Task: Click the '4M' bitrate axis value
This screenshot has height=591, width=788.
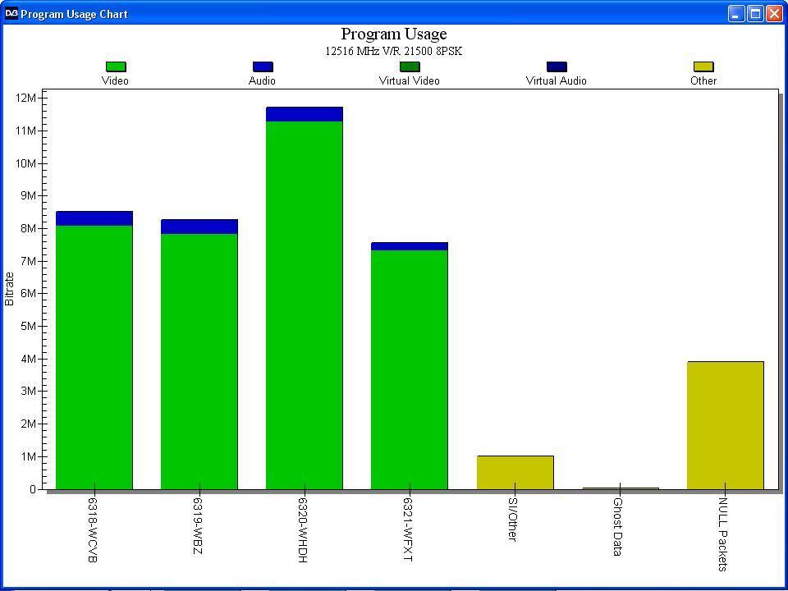Action: [29, 359]
